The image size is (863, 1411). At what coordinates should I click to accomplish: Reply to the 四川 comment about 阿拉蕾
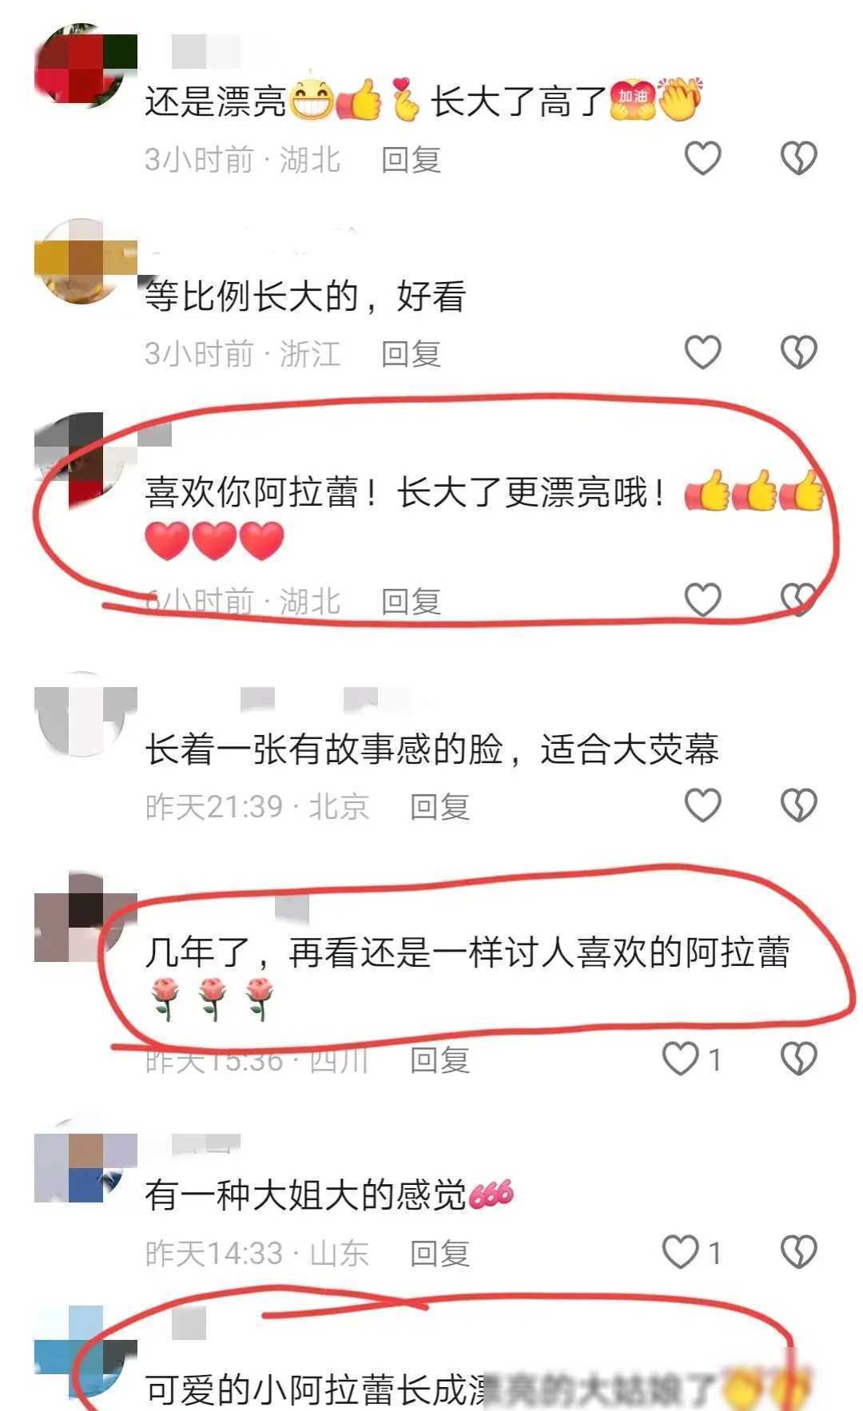439,1060
